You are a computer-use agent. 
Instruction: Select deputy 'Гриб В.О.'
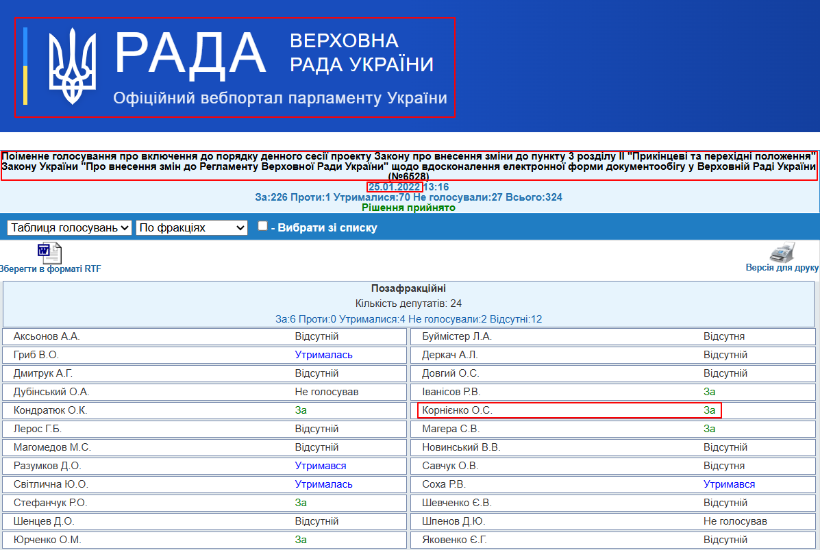pyautogui.click(x=36, y=355)
